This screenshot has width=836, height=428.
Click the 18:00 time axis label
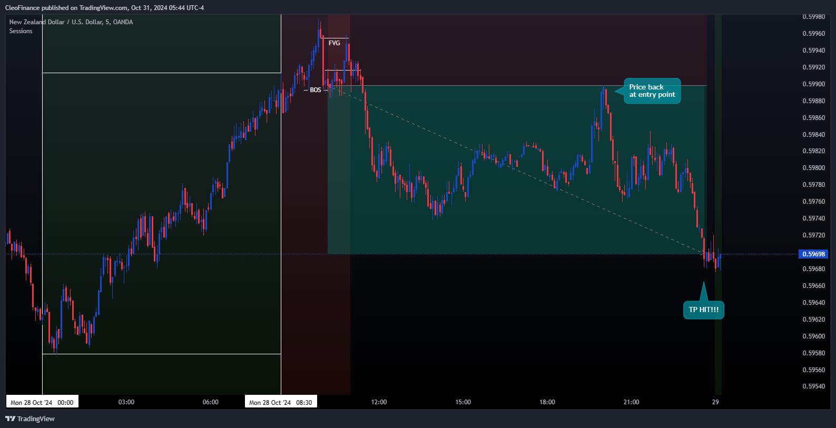point(547,402)
